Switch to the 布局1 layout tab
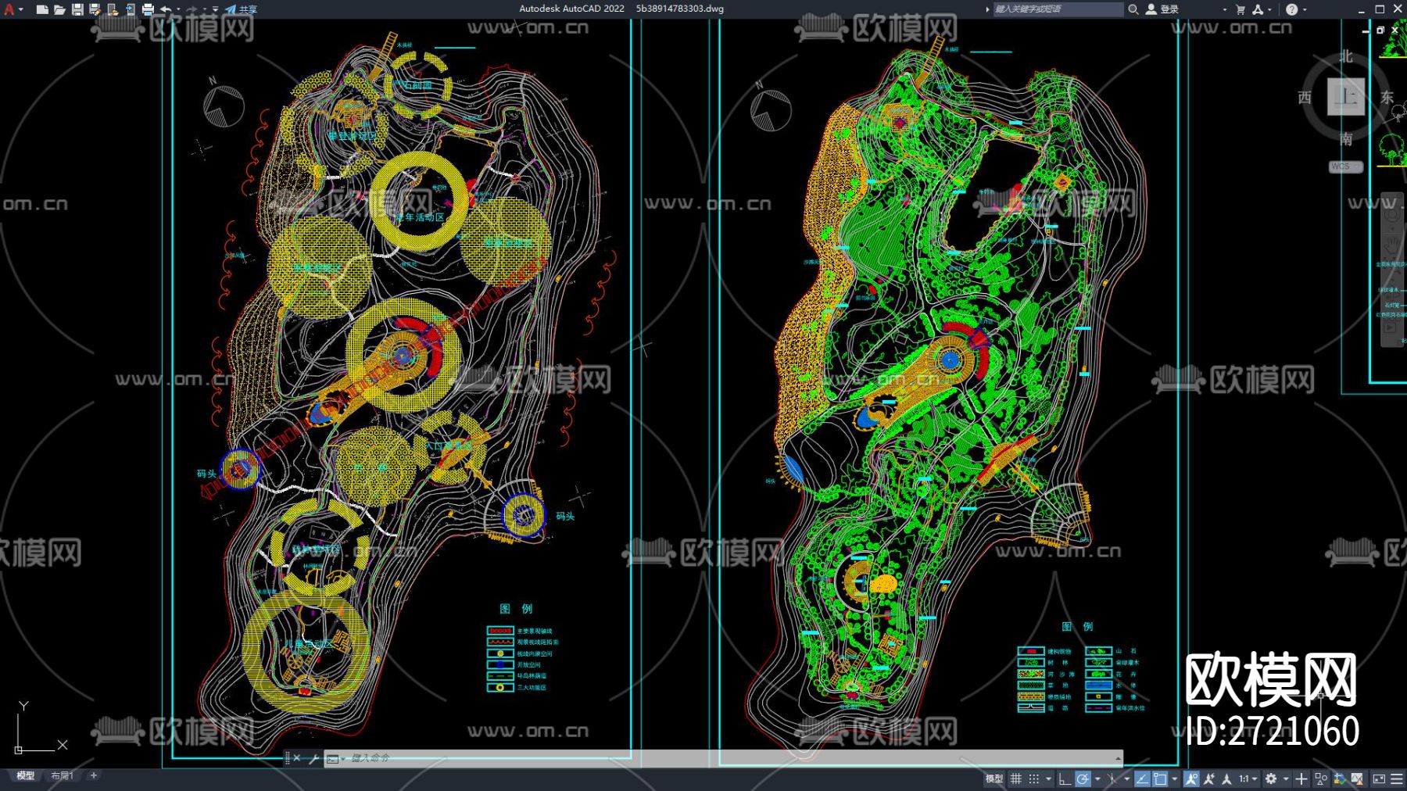This screenshot has width=1407, height=791. point(63,776)
